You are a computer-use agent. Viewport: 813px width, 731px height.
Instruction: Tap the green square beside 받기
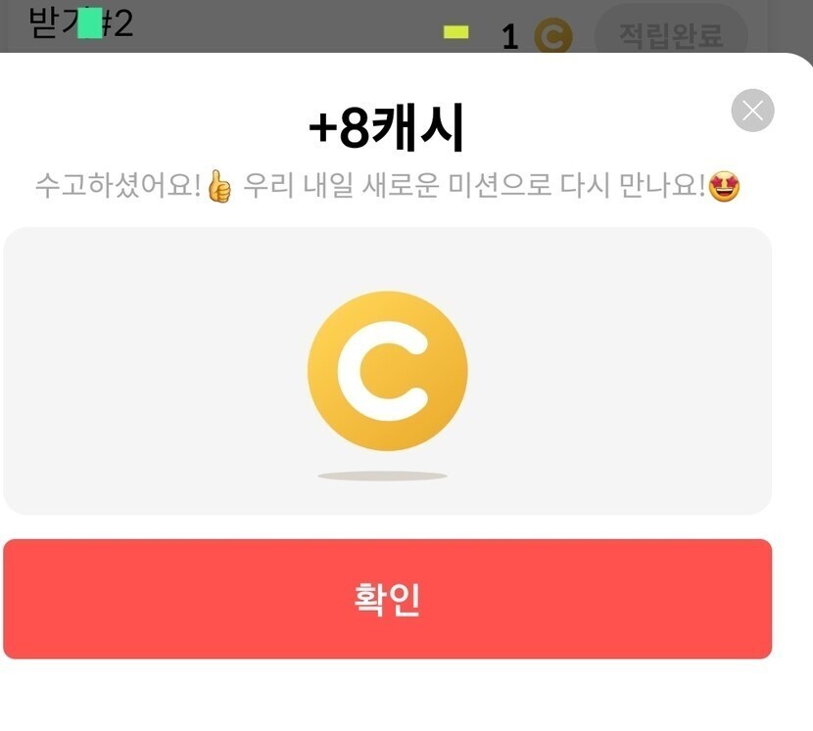pos(90,23)
